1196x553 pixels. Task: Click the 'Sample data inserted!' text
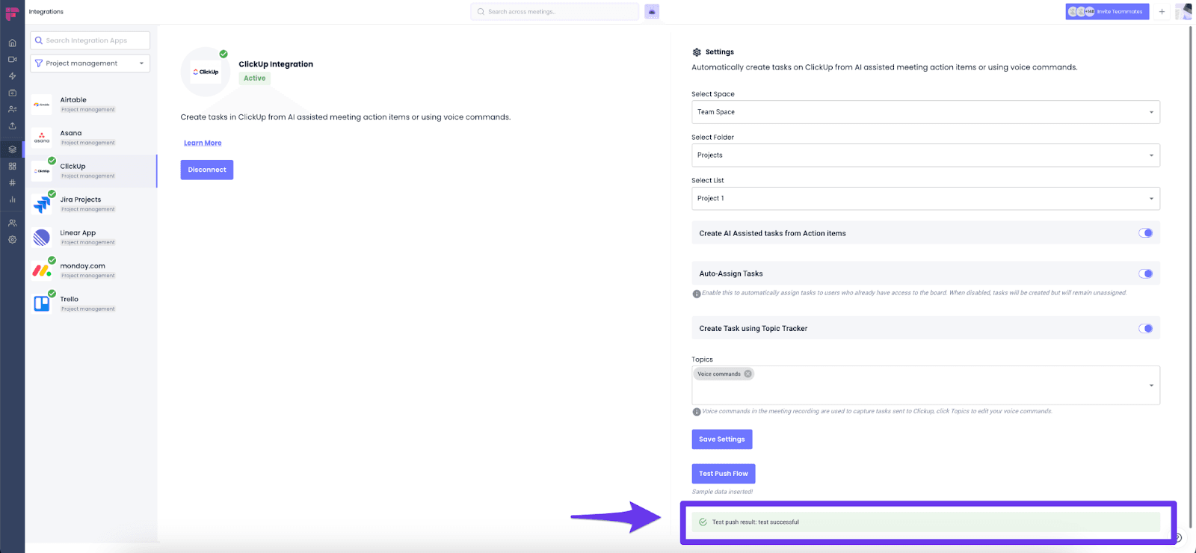pyautogui.click(x=722, y=492)
